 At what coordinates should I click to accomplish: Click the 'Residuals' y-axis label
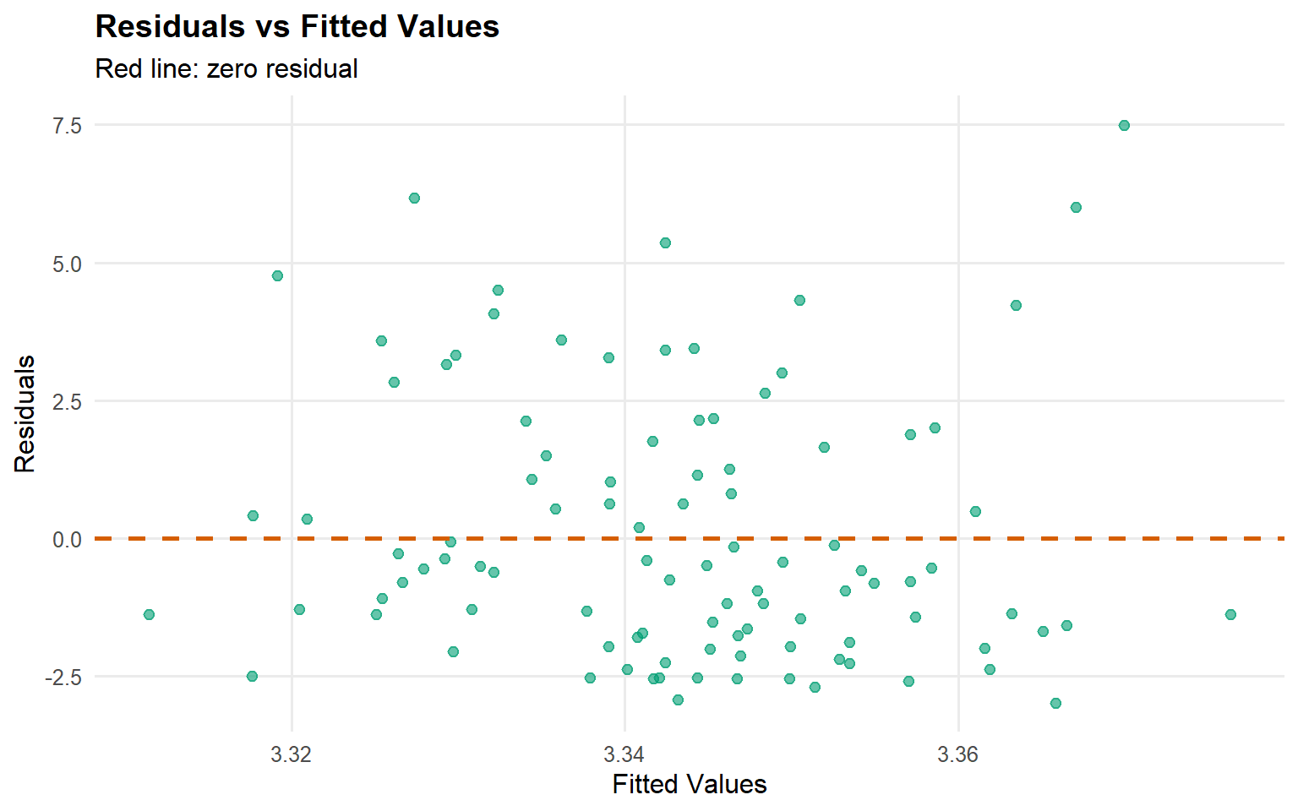[25, 413]
